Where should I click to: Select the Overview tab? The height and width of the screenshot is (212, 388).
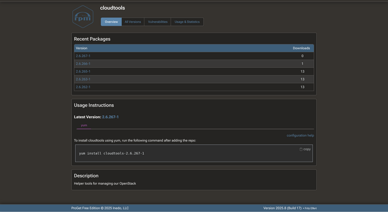pos(111,22)
